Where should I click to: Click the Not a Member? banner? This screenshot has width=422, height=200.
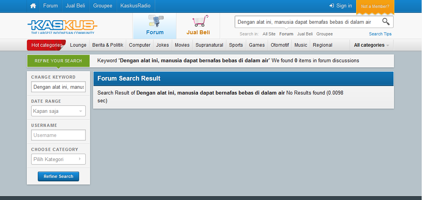375,7
